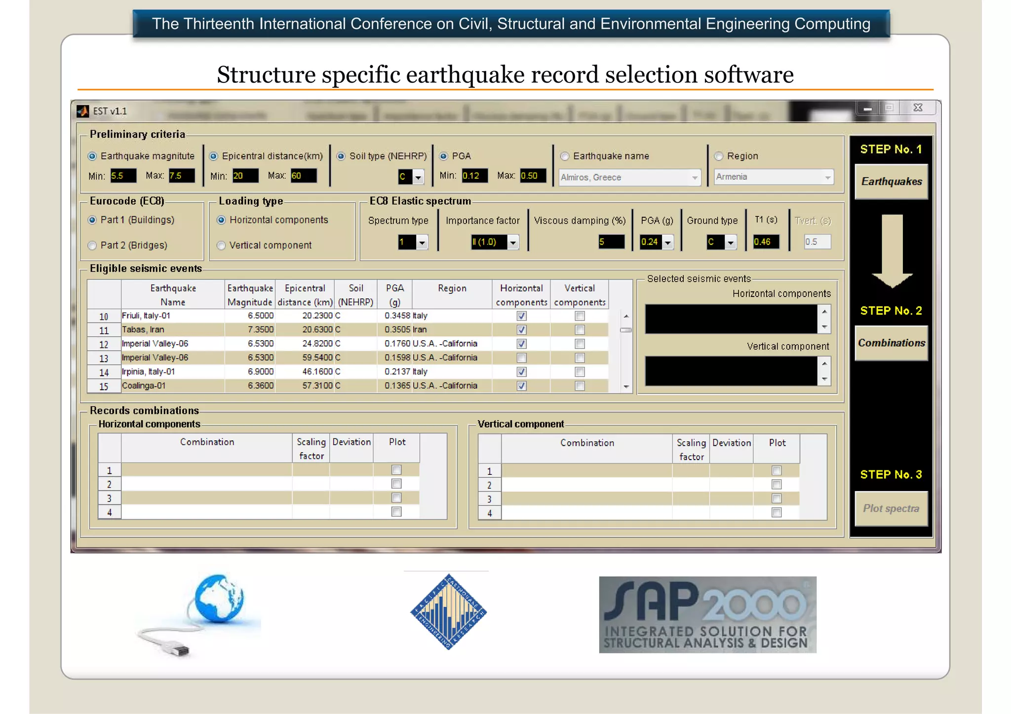The image size is (1011, 714).
Task: Select the Part 2 (Bridges) radio button
Action: coord(92,246)
